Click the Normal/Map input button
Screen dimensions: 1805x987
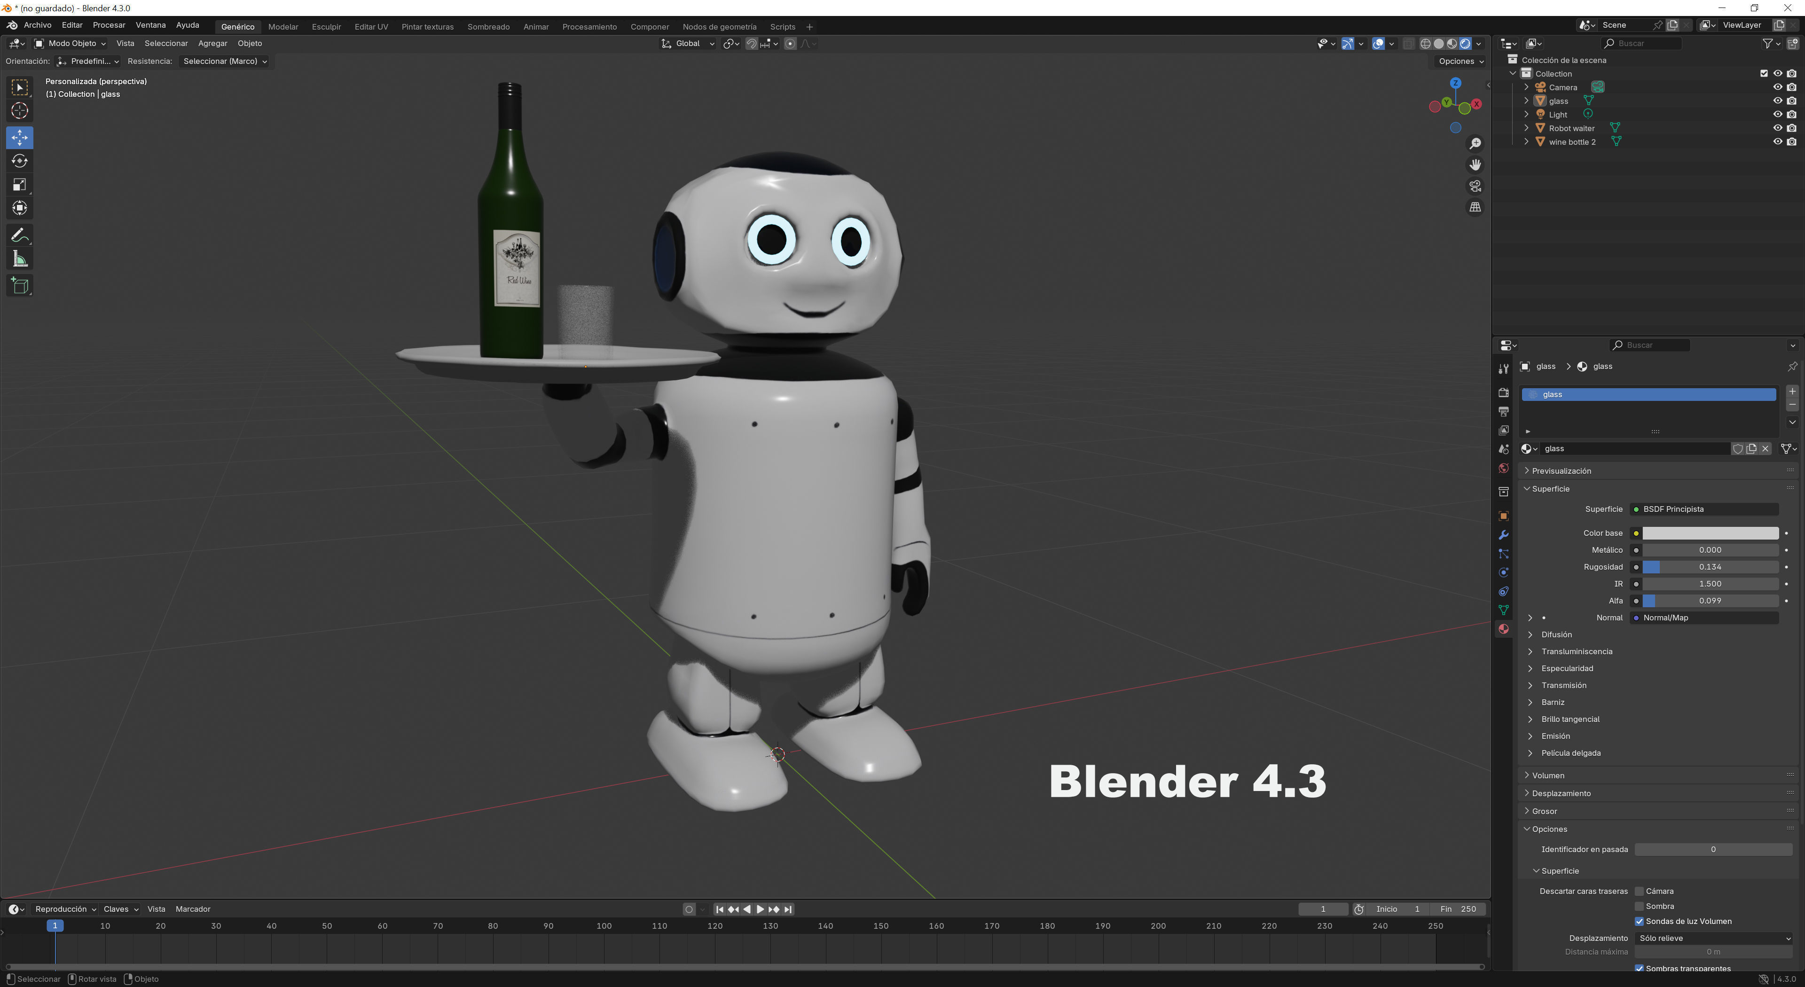coord(1704,618)
